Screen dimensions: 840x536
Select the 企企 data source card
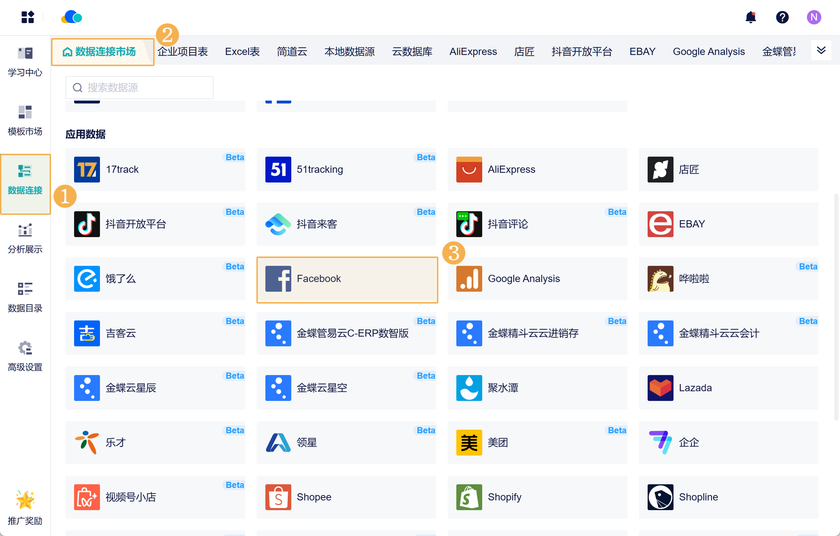(x=729, y=443)
